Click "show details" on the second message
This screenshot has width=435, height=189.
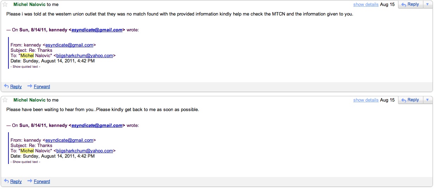[366, 100]
